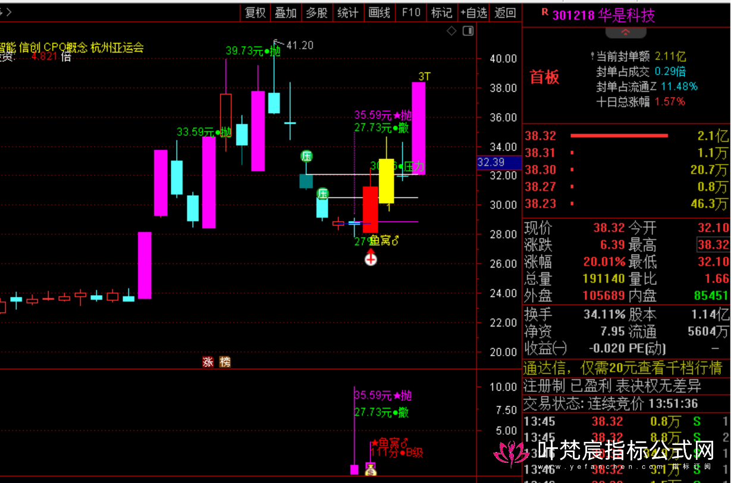The height and width of the screenshot is (483, 731).
Task: Click the 量比 1.66 value
Action: (718, 278)
